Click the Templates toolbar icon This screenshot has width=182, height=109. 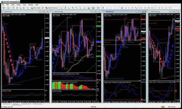tap(98, 8)
